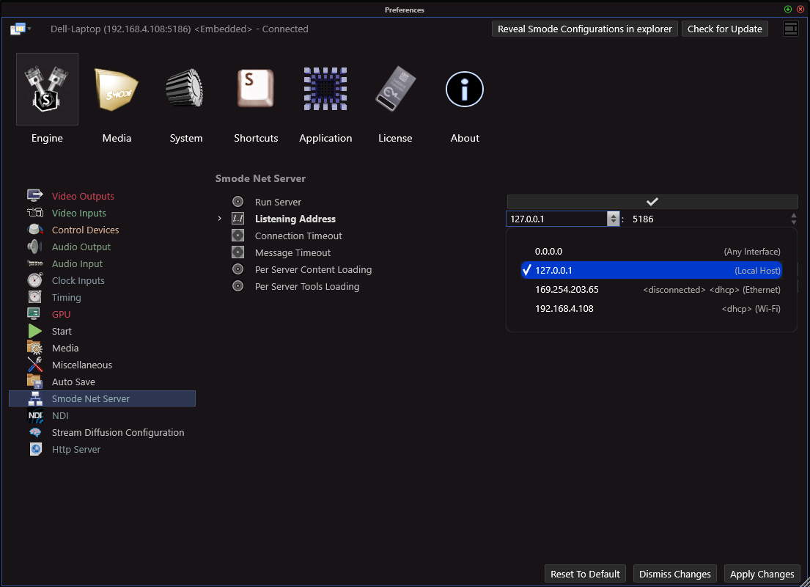Open the Shortcuts preferences icon
810x587 pixels.
coord(256,90)
